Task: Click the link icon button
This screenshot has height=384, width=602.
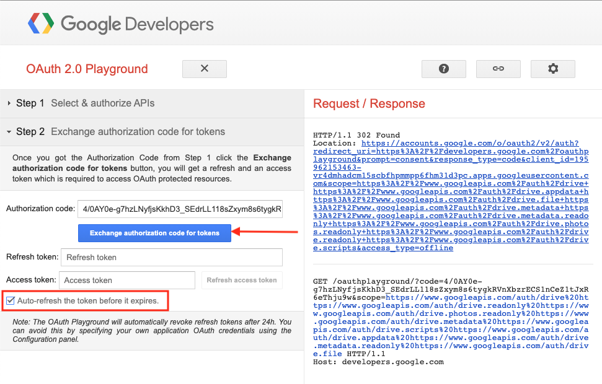Action: click(x=498, y=69)
